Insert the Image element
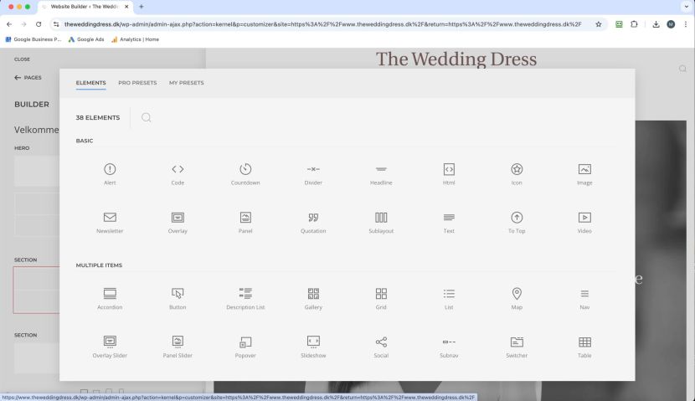 click(x=584, y=170)
